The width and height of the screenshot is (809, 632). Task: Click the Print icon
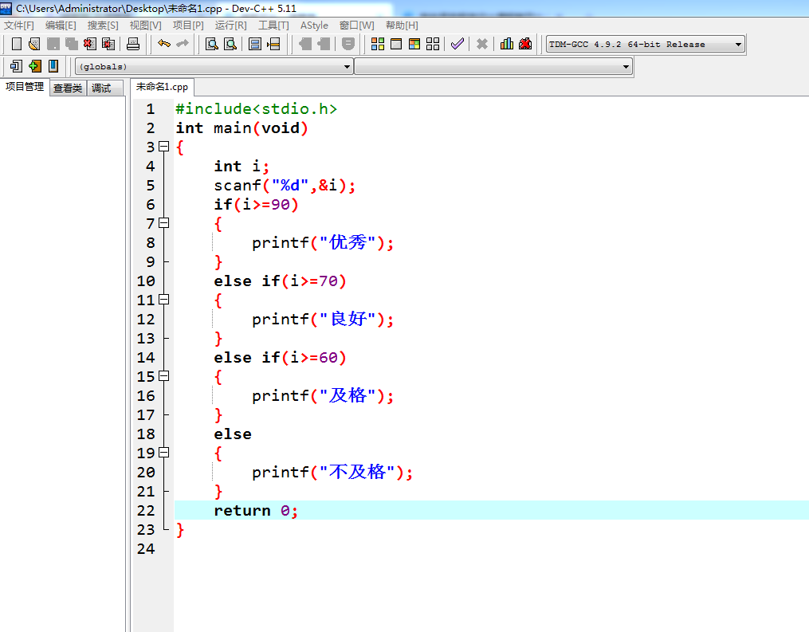[132, 44]
